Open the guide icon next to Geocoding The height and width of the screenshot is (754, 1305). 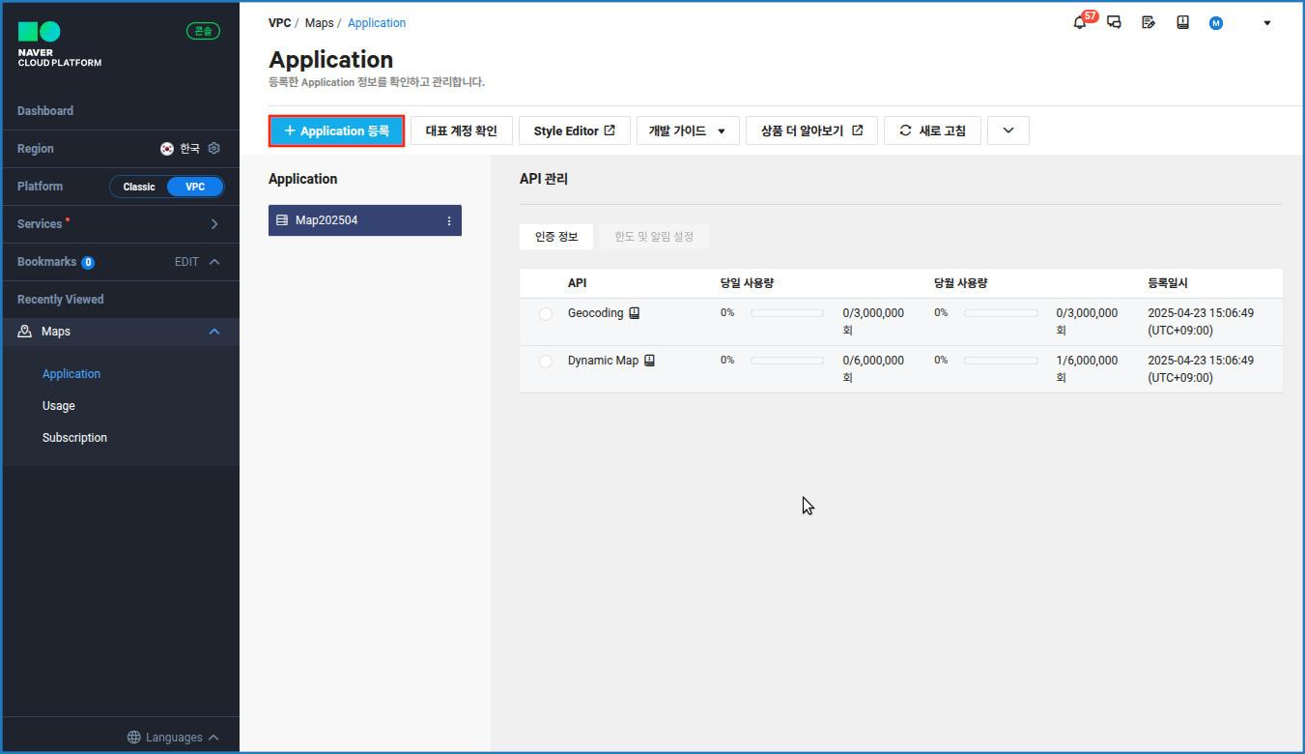click(x=635, y=313)
